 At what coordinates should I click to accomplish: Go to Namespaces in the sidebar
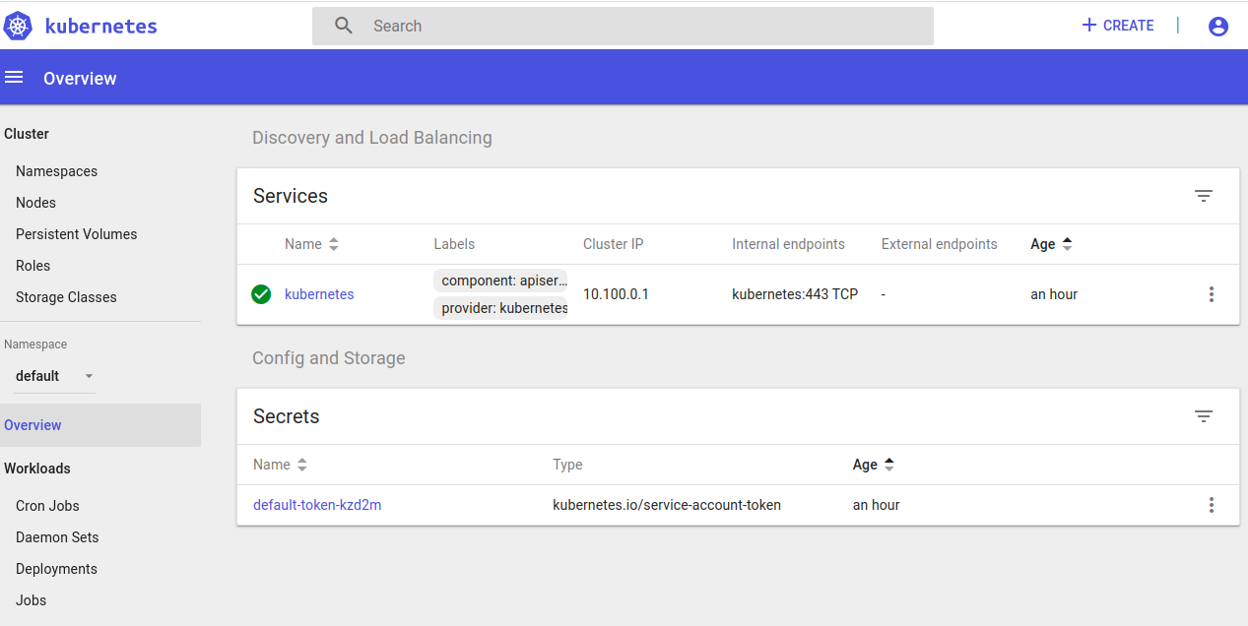[x=56, y=171]
